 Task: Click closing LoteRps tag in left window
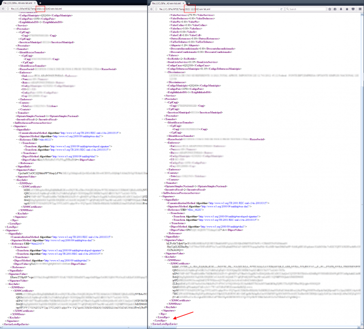12,227
